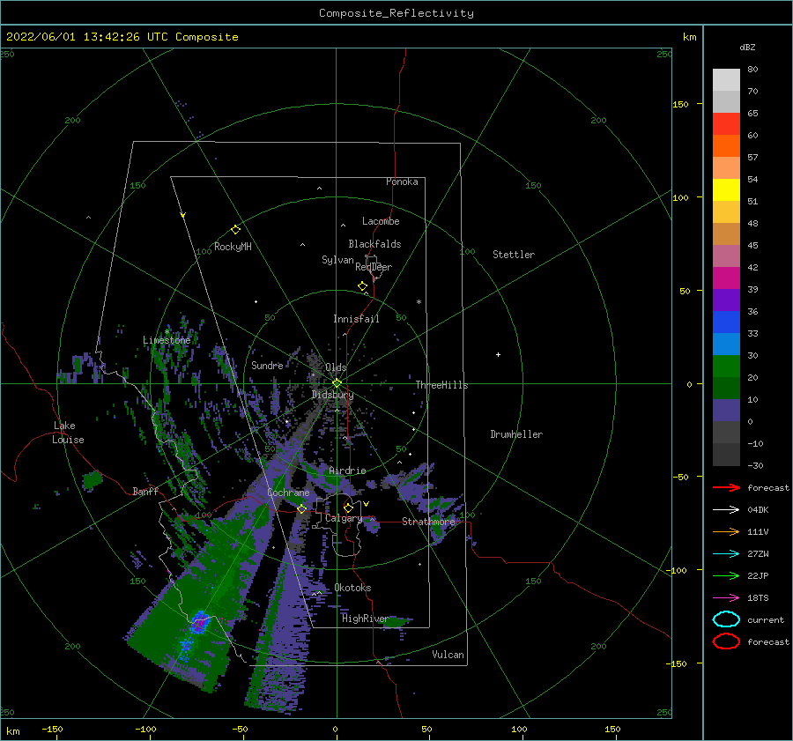This screenshot has width=793, height=741.
Task: Click the 0 dBZ slate purple swatch
Action: 726,411
